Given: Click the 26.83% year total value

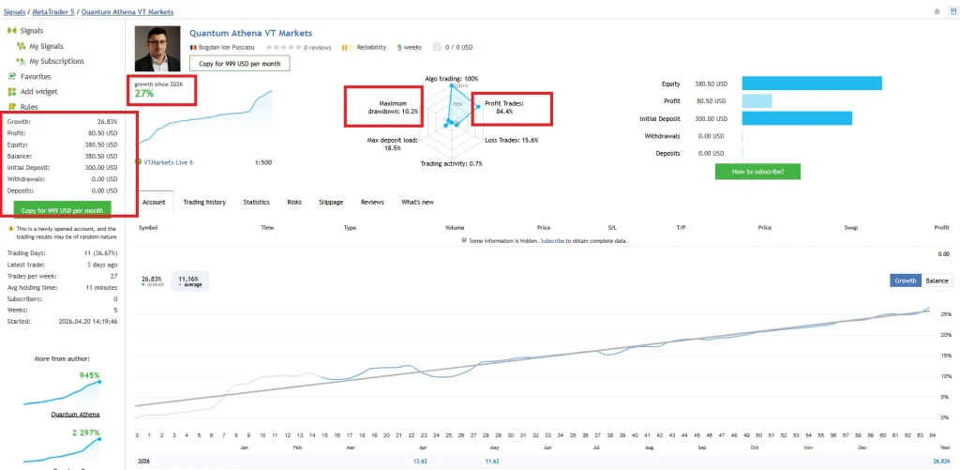Looking at the screenshot, I should (x=940, y=461).
